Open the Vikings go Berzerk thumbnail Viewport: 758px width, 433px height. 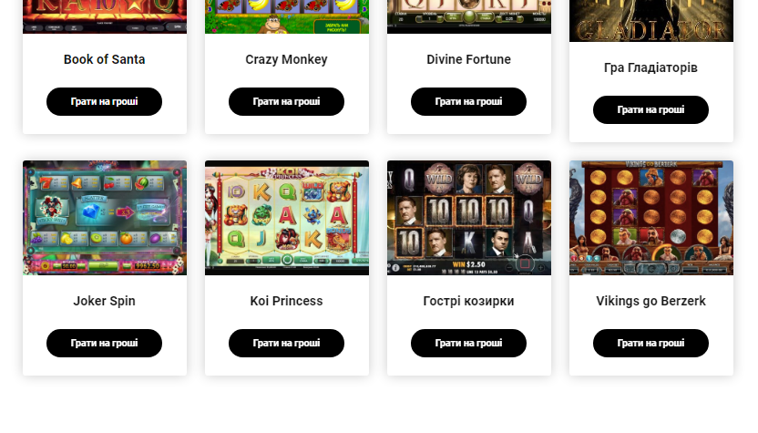click(x=651, y=218)
